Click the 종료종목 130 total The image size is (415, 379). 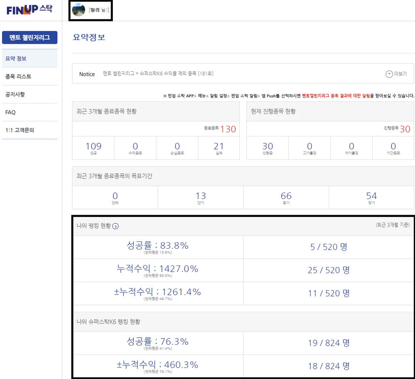click(x=227, y=129)
